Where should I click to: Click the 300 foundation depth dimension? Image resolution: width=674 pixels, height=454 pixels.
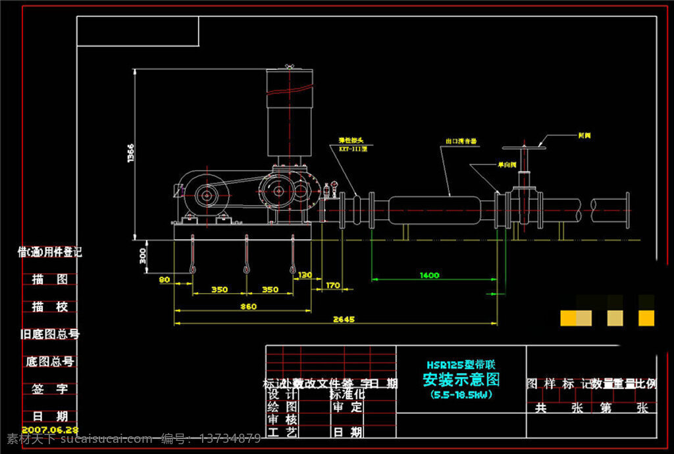[x=143, y=256]
